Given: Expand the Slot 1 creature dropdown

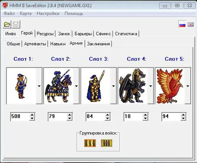Looking at the screenshot, I should 39,86.
